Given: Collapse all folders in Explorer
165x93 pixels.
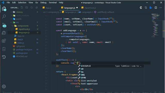Looking at the screenshot, I should coord(37,7).
